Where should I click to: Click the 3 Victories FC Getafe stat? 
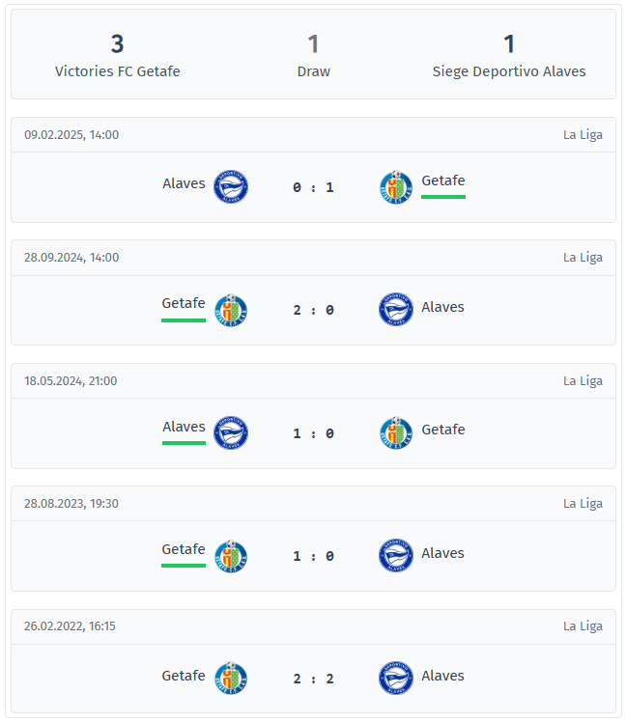(x=118, y=56)
